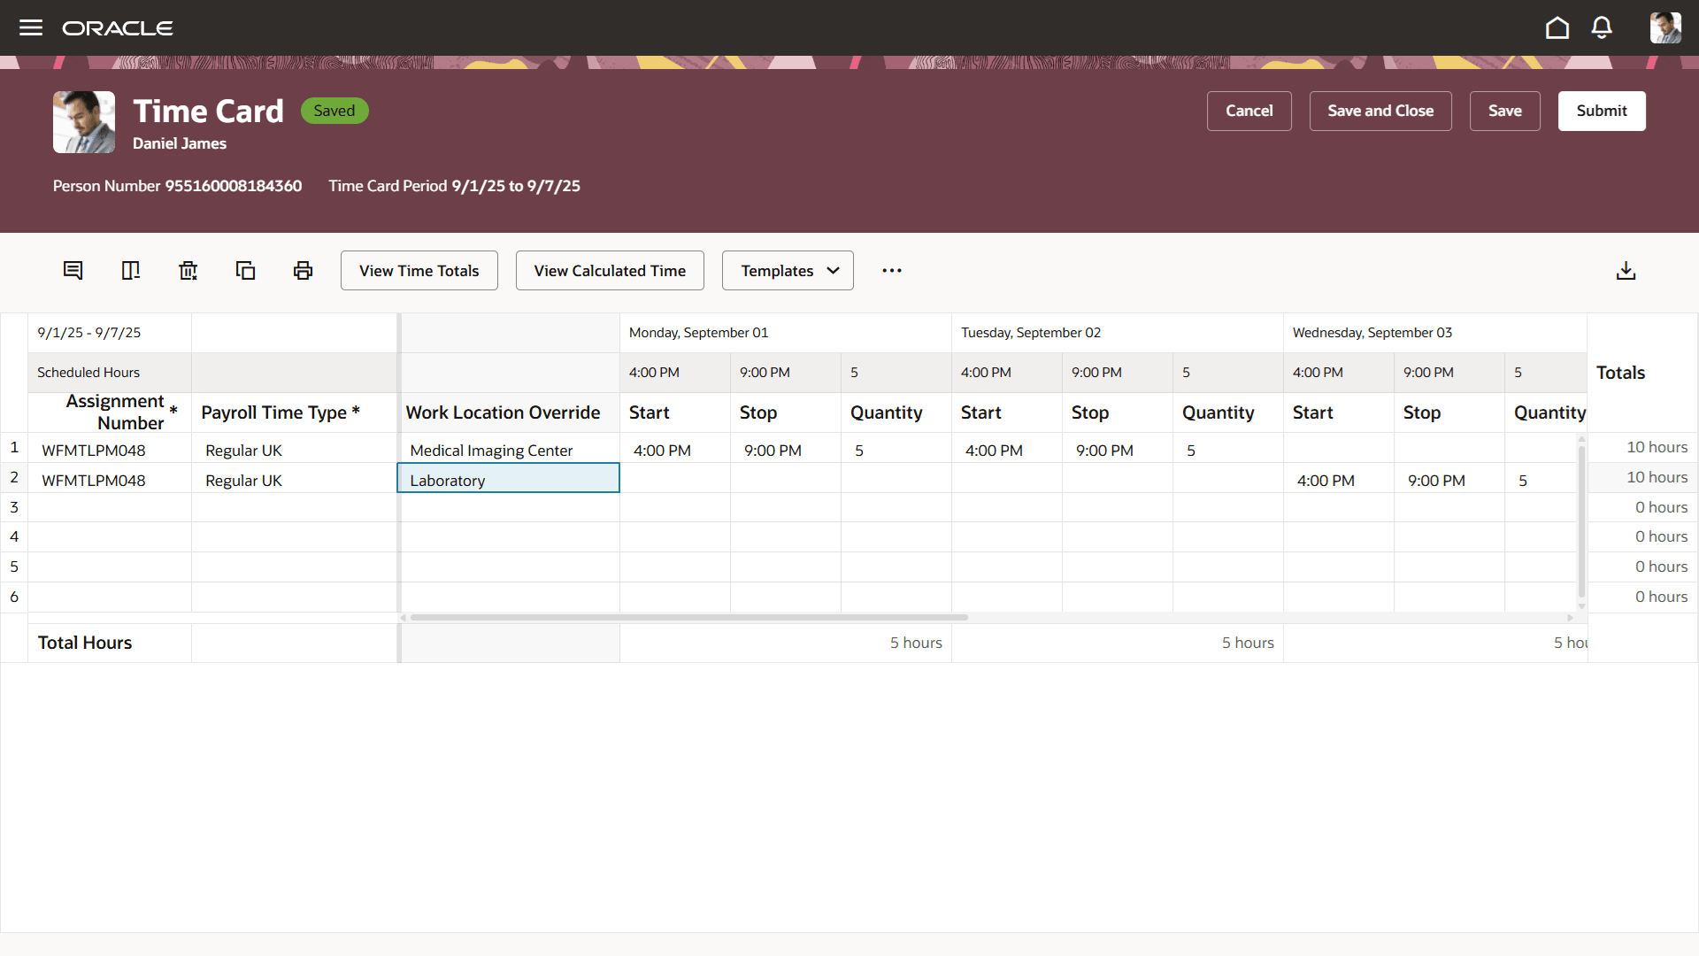
Task: Select the Laboratory work location cell
Action: (509, 480)
